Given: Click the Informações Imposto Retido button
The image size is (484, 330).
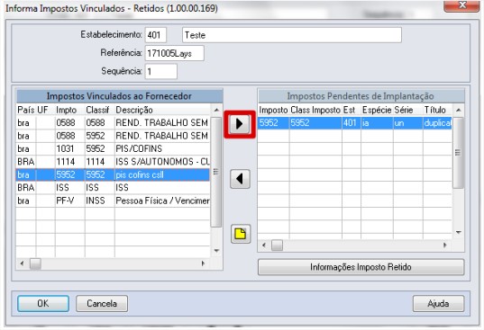Looking at the screenshot, I should 361,267.
